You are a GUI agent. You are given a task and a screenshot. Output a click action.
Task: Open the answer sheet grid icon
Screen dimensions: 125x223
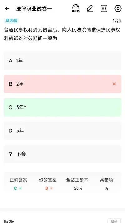point(104,8)
